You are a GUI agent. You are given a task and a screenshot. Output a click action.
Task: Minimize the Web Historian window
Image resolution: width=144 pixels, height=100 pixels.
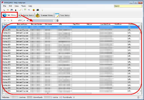(131, 3)
